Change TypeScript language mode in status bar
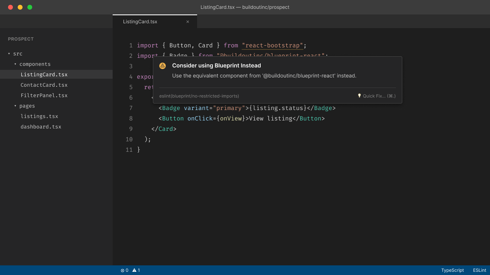Image resolution: width=490 pixels, height=275 pixels. point(453,270)
